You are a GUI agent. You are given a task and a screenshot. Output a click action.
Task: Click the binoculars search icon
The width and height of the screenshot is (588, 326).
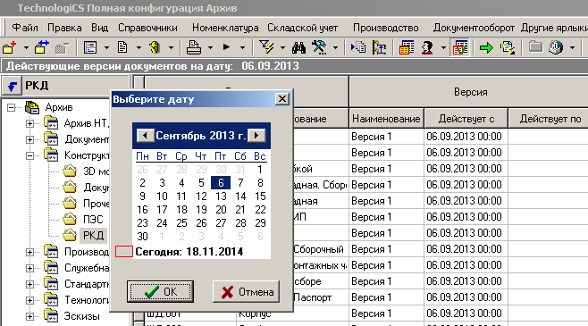pos(298,47)
